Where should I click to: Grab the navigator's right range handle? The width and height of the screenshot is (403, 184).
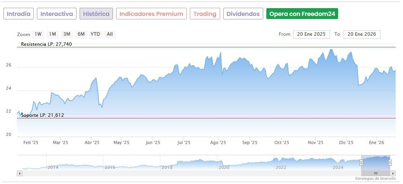[x=390, y=163]
